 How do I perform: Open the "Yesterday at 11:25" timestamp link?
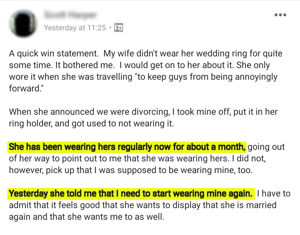pos(75,28)
